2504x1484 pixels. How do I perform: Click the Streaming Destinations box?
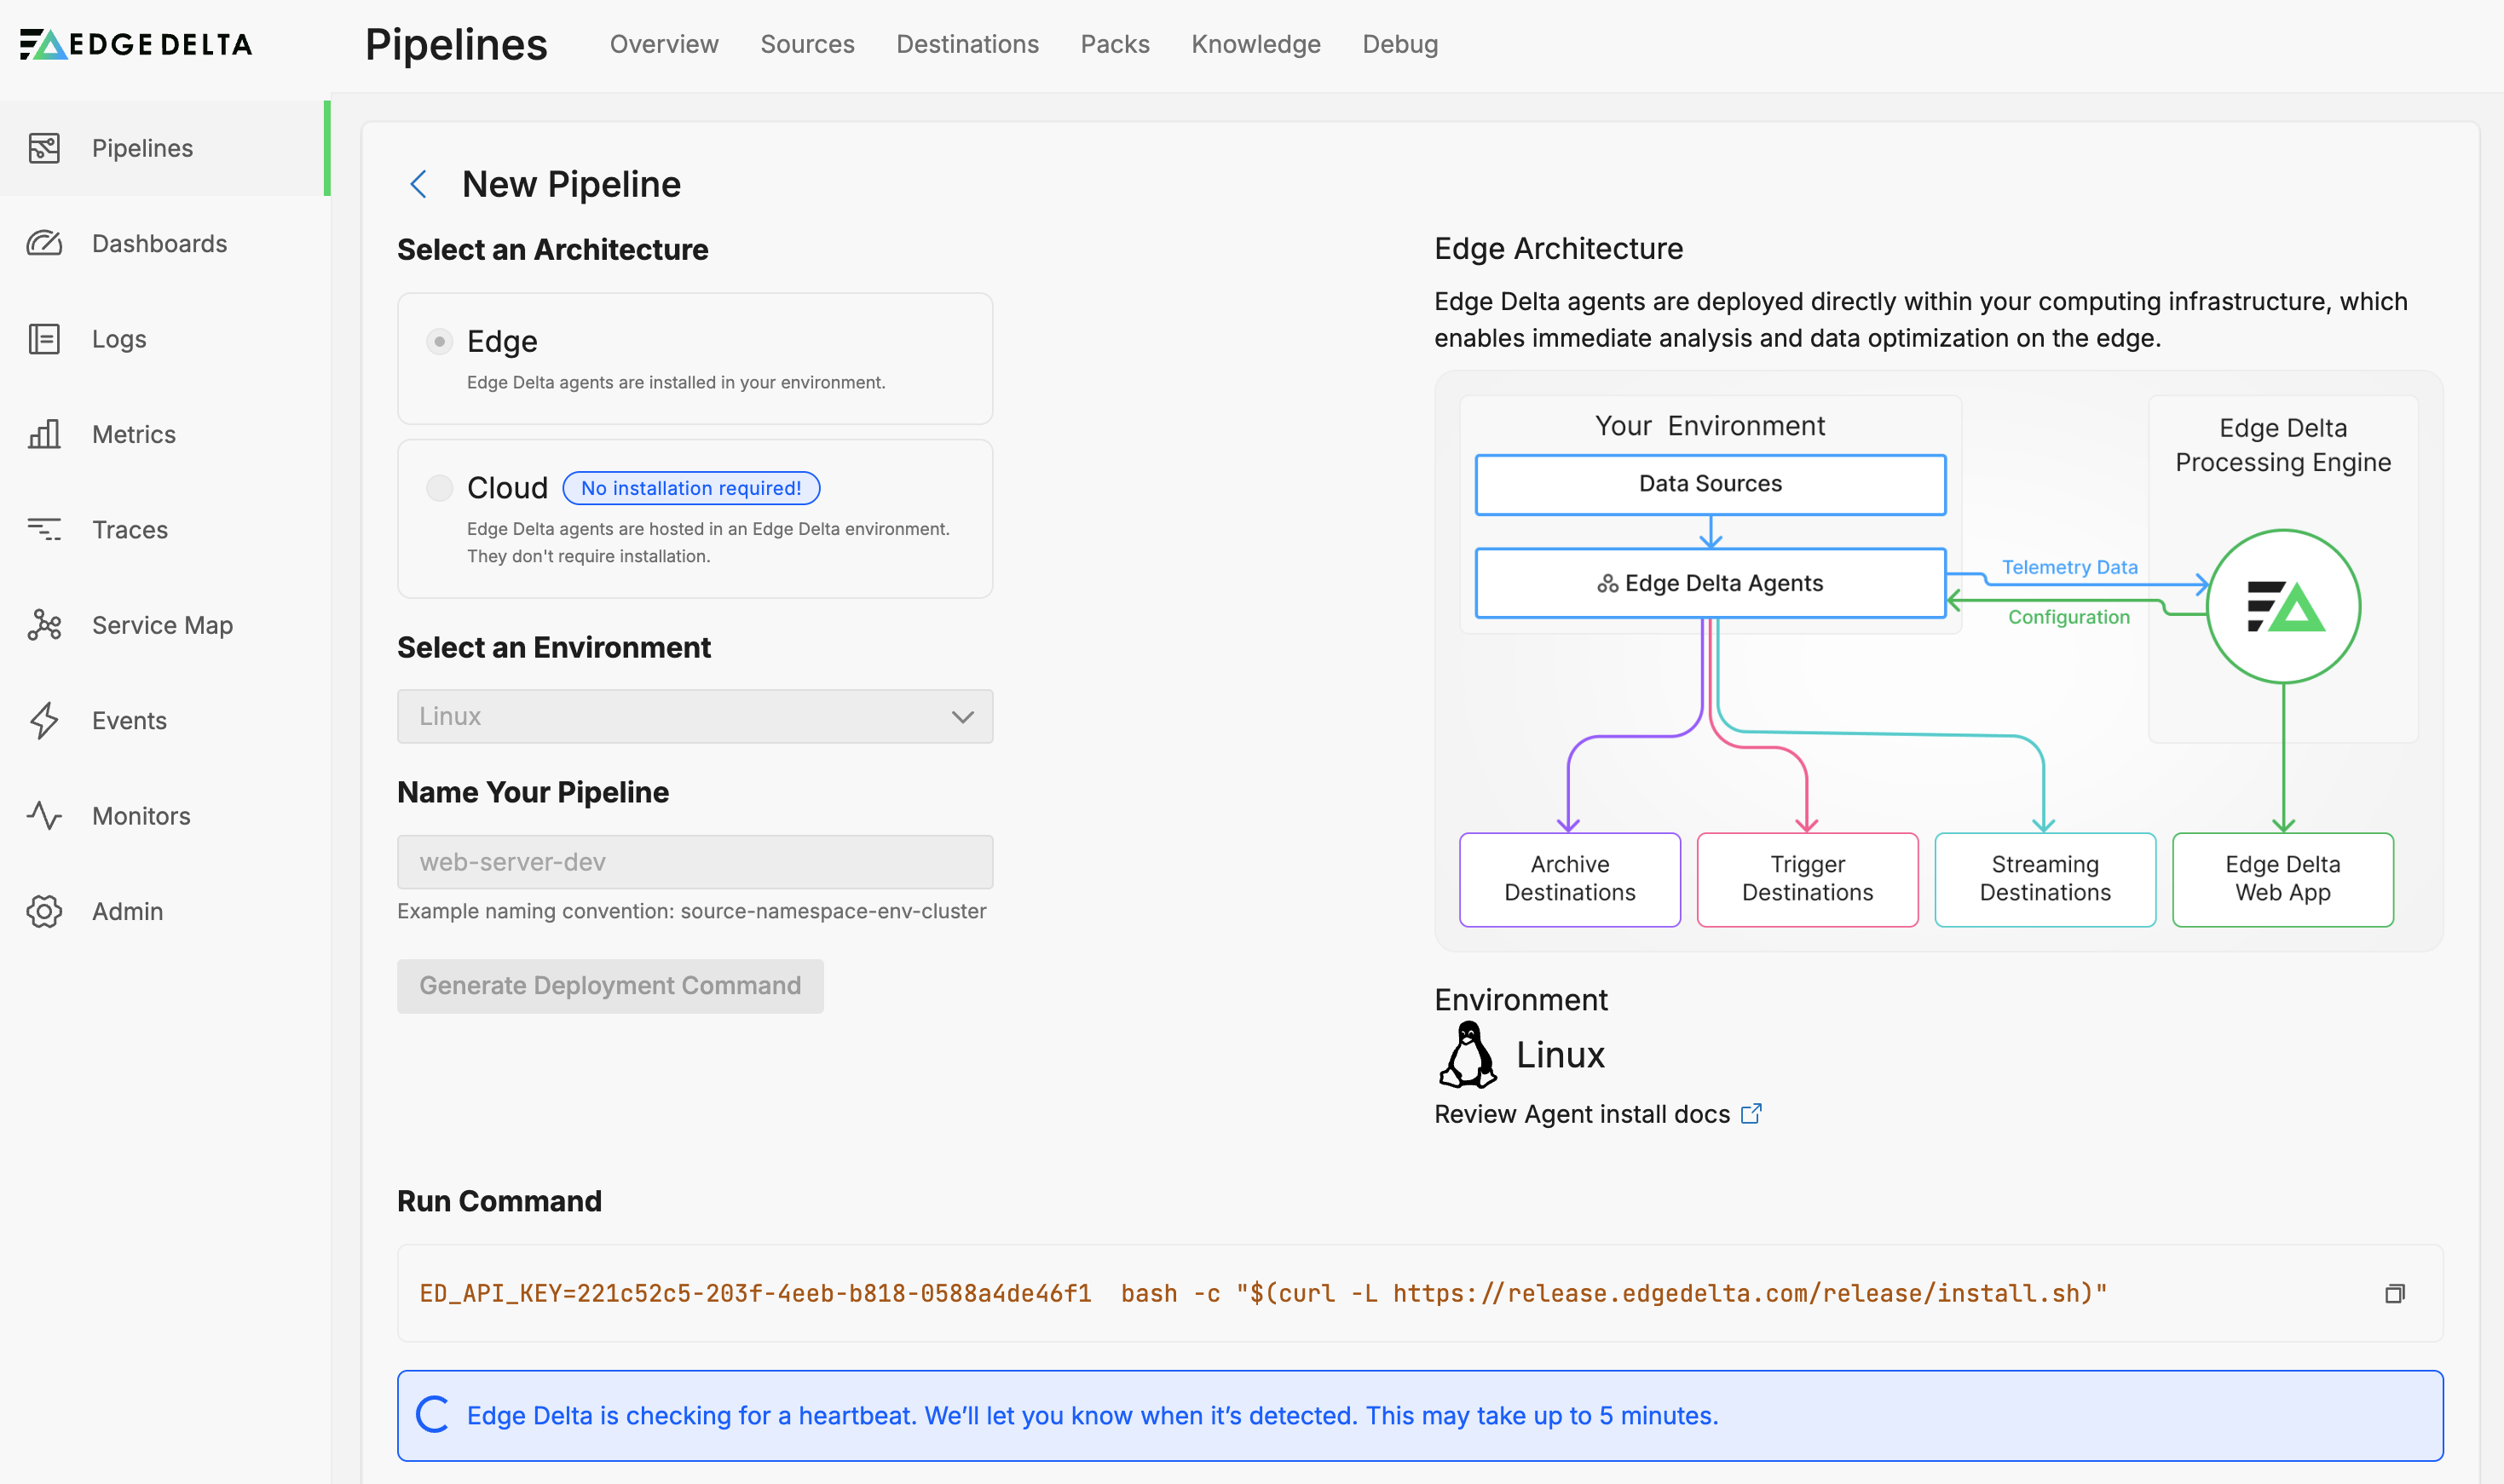coord(2045,879)
